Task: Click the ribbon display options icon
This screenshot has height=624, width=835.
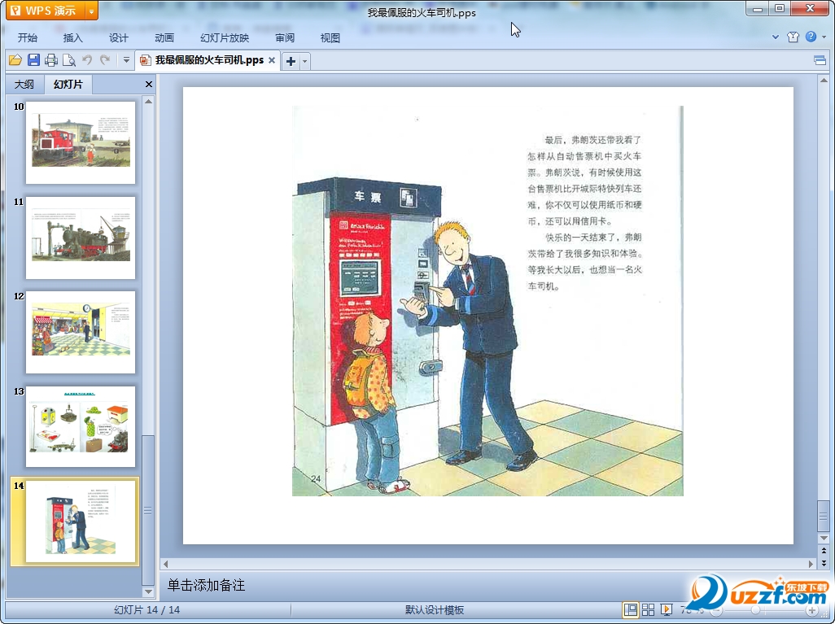Action: pyautogui.click(x=820, y=60)
